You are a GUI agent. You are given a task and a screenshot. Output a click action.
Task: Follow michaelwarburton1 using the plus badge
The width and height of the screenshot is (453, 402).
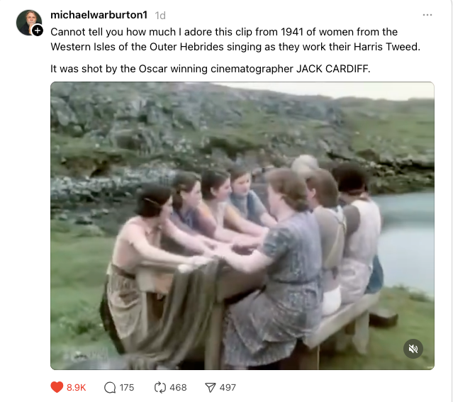(38, 30)
